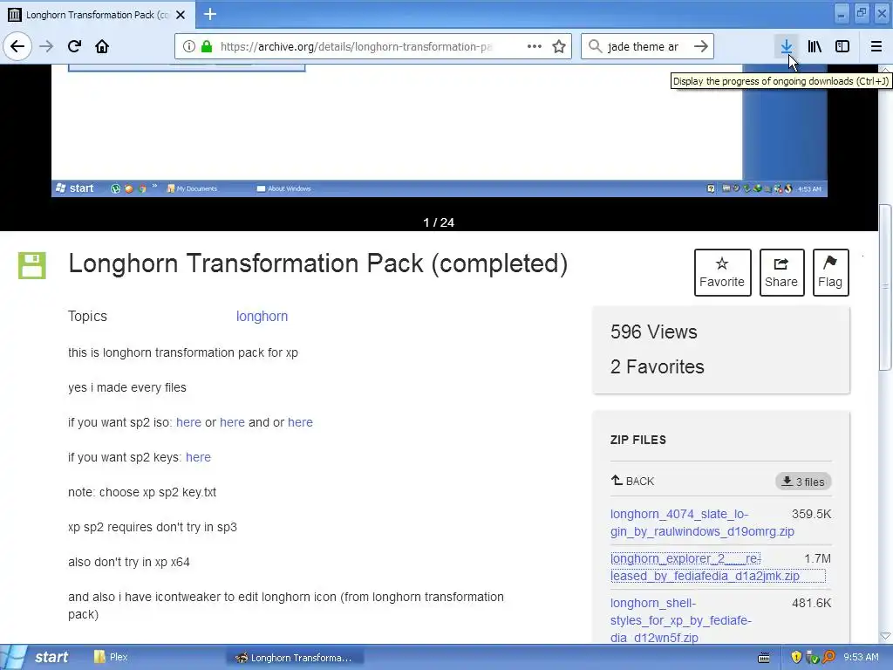
Task: Click the screenshot preview image
Action: point(440,131)
